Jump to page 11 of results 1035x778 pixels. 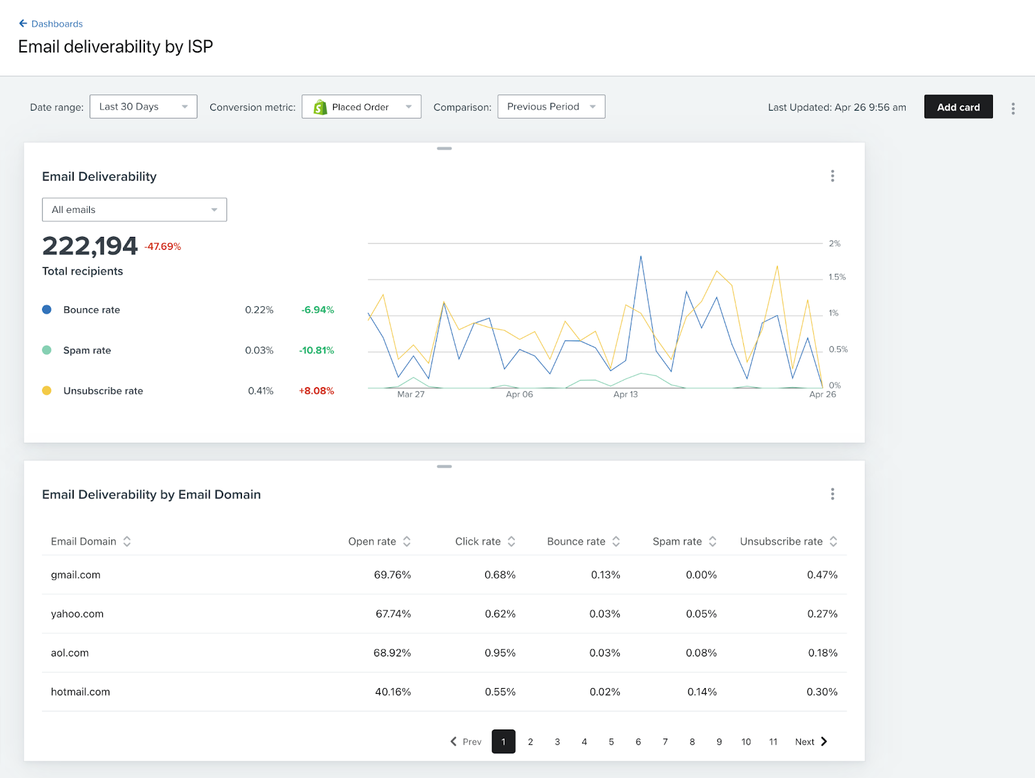point(773,742)
